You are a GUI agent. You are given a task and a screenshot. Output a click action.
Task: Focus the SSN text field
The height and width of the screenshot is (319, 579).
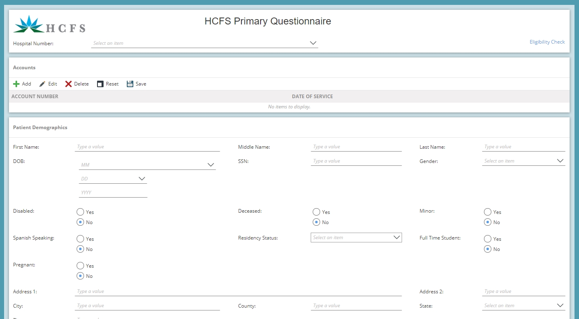tap(356, 161)
